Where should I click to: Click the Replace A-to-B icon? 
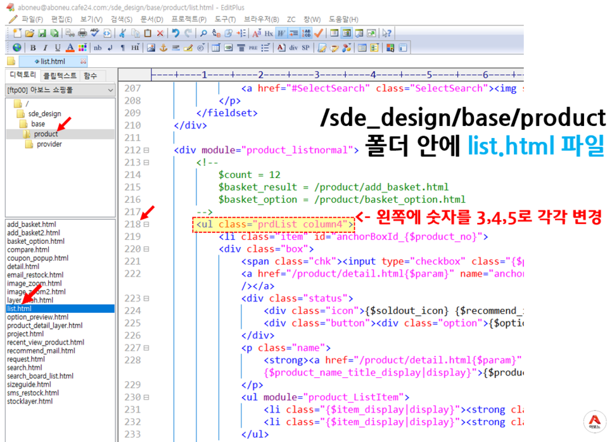(x=216, y=33)
